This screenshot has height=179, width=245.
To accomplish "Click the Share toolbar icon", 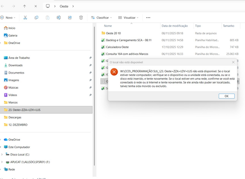I will coord(70,18).
